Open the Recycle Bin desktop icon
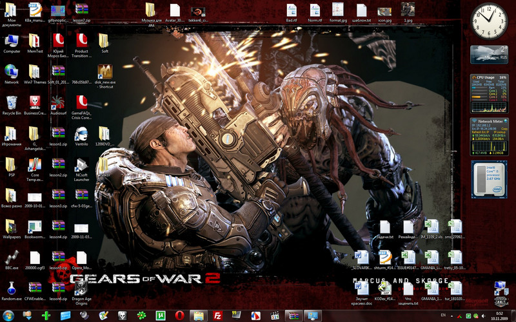Image resolution: width=516 pixels, height=322 pixels. 12,106
